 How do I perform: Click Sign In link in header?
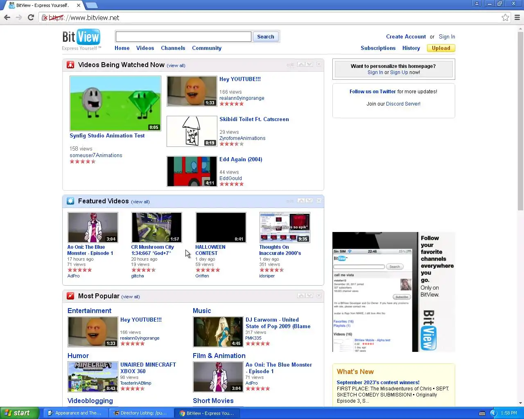447,36
